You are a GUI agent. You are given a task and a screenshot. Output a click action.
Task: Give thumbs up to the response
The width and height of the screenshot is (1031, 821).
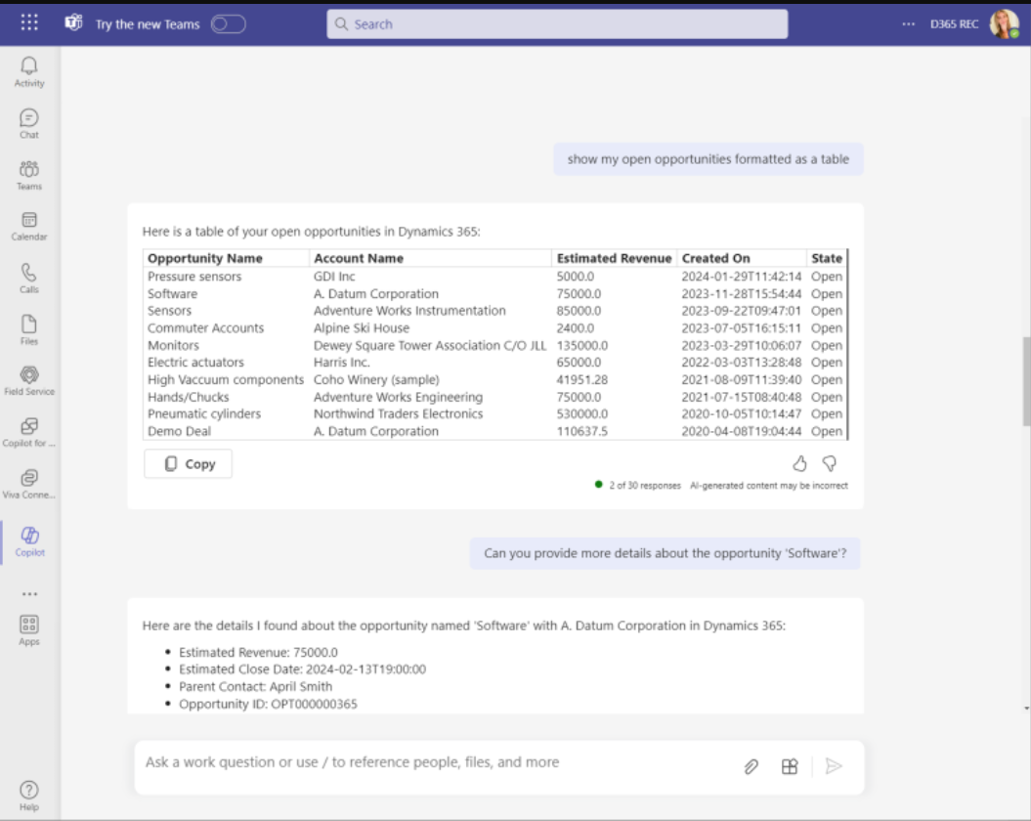click(x=799, y=464)
